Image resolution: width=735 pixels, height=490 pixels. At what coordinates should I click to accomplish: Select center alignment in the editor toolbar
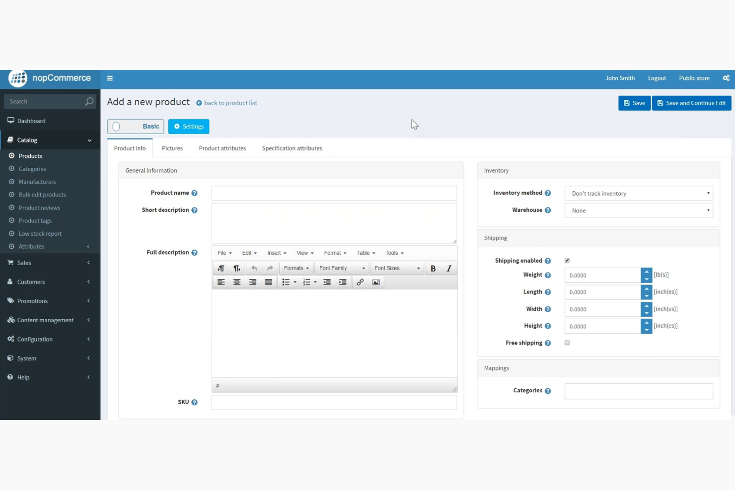point(237,282)
